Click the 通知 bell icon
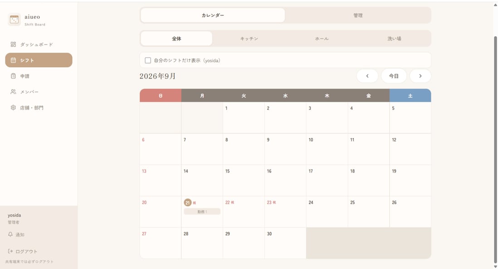The width and height of the screenshot is (498, 269). click(x=10, y=234)
